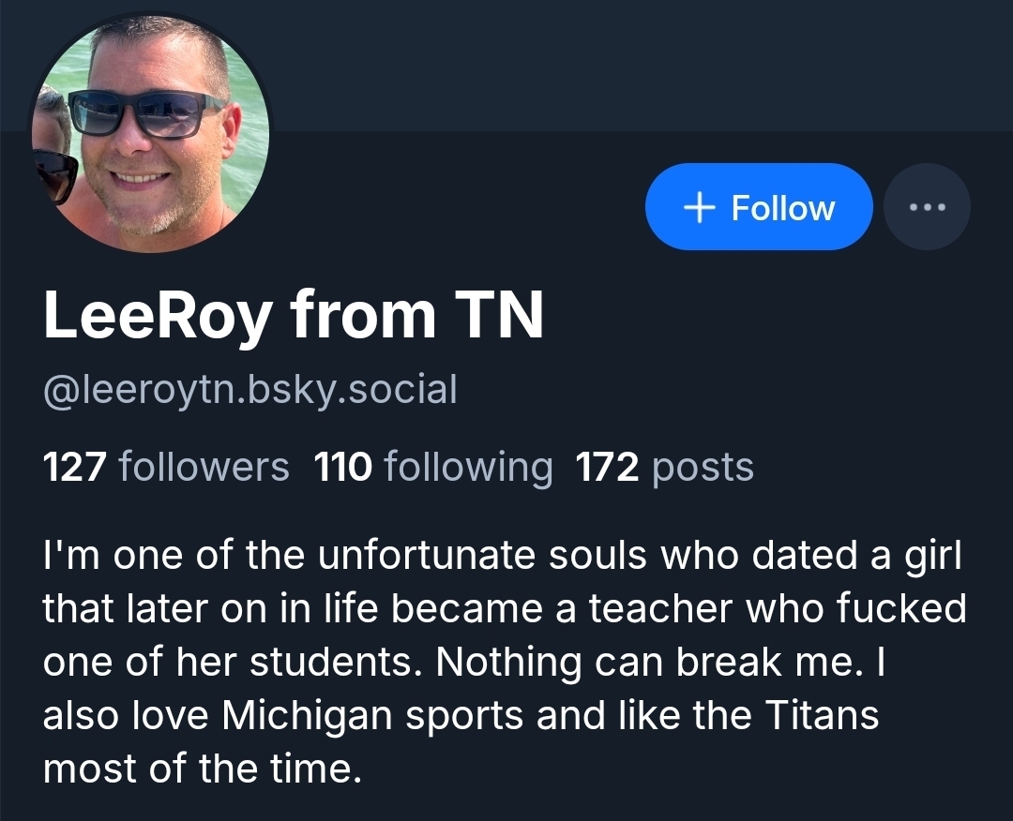View the 110 following list
The width and height of the screenshot is (1013, 821).
tap(433, 466)
